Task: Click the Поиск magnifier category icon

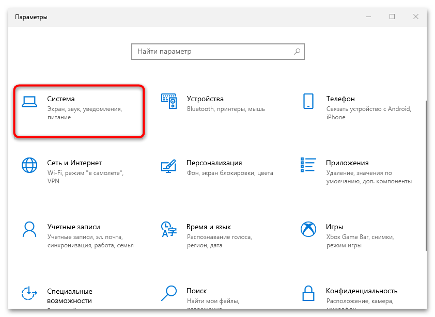Action: tap(169, 294)
